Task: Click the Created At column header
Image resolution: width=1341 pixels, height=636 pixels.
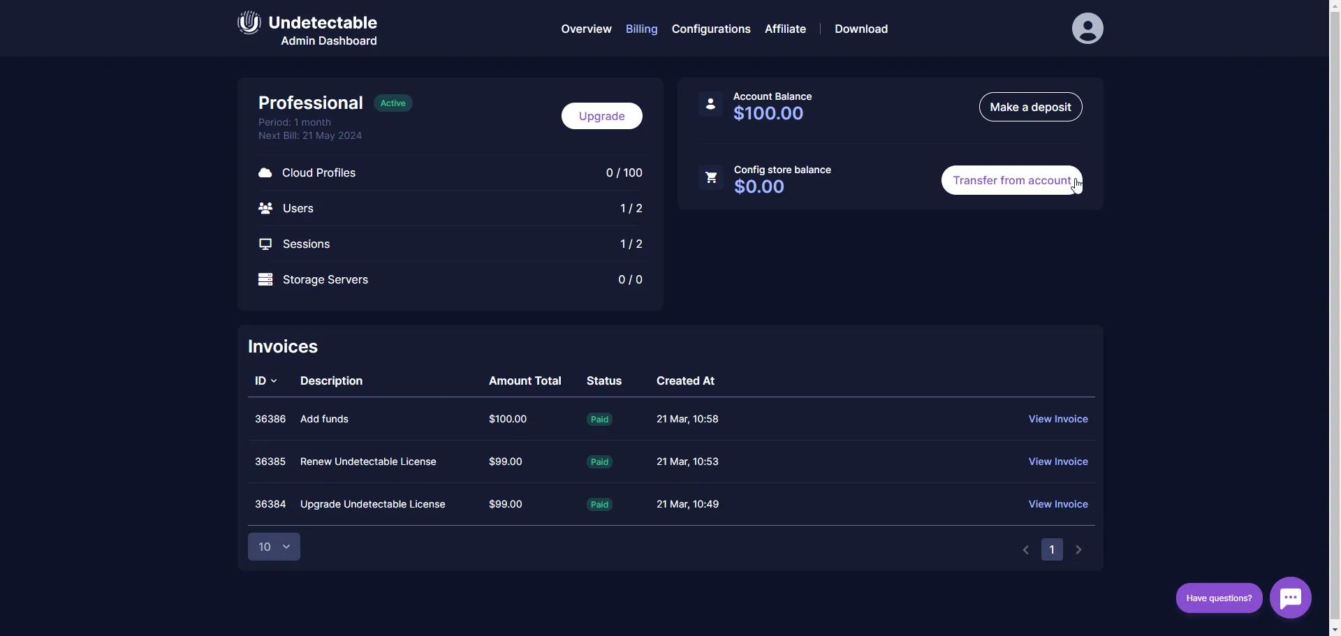Action: coord(685,381)
